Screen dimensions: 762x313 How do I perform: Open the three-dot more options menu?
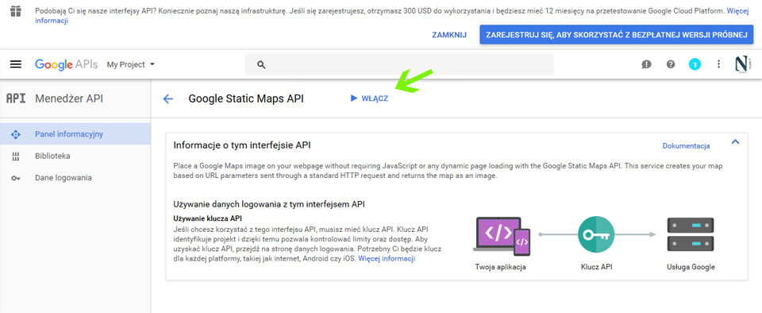point(719,64)
